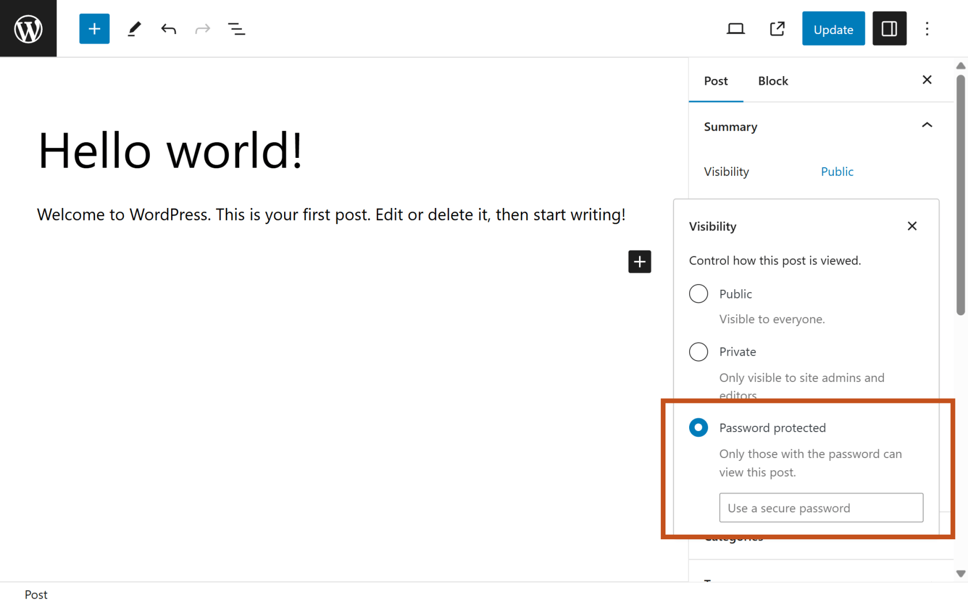Click the password input field
The height and width of the screenshot is (605, 968).
pyautogui.click(x=821, y=508)
